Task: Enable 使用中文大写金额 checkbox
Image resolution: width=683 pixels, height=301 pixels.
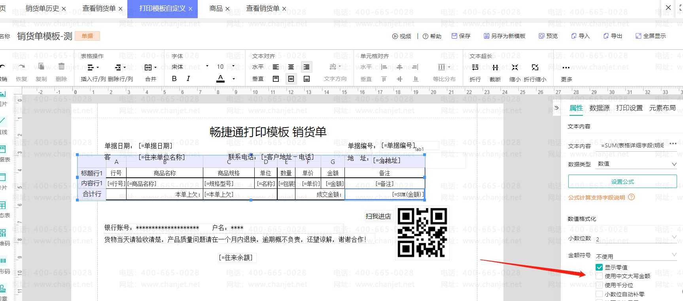Action: [x=599, y=276]
